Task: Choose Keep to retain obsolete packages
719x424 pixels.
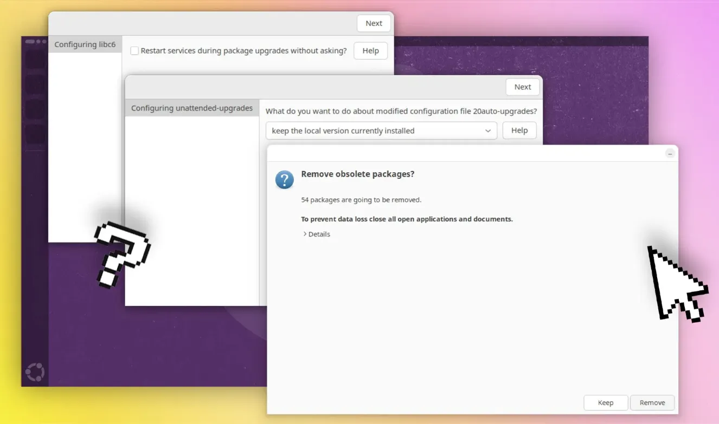Action: (x=606, y=402)
